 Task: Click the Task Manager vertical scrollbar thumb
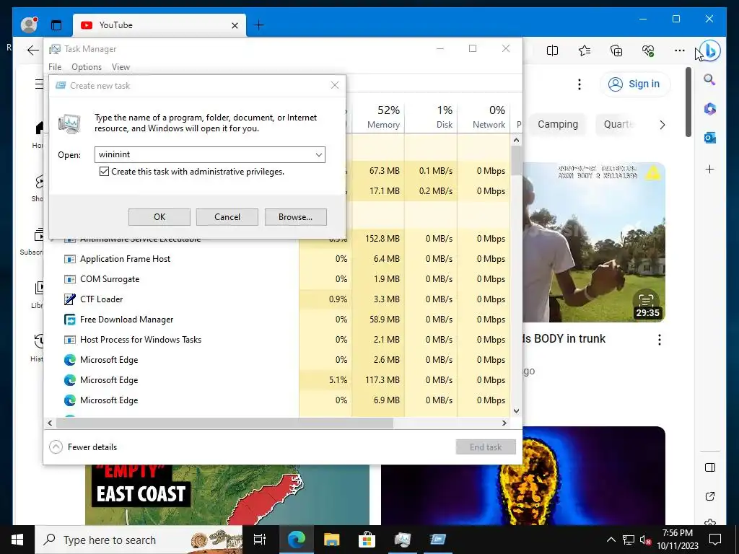516,160
